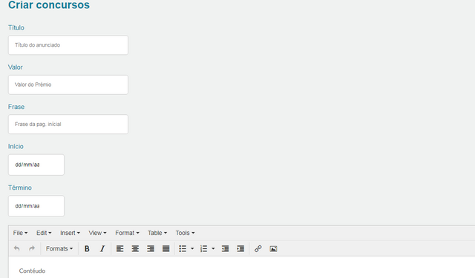Click the Término label
Viewport: 475px width, 278px height.
point(20,188)
